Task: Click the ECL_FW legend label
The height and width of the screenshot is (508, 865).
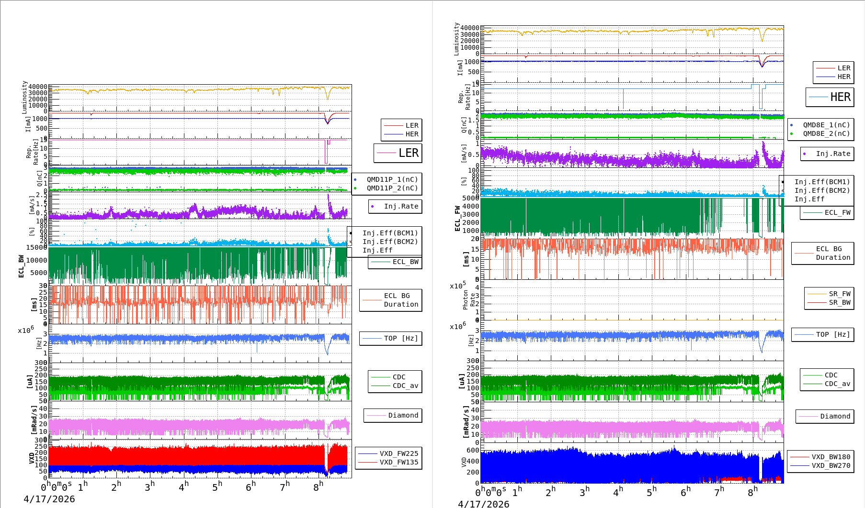Action: point(837,212)
